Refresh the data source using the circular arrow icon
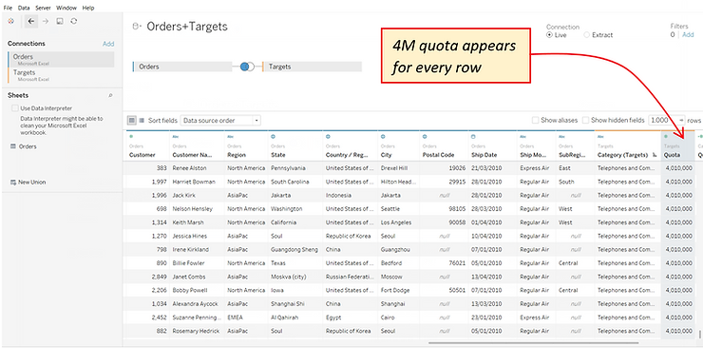 [x=74, y=21]
